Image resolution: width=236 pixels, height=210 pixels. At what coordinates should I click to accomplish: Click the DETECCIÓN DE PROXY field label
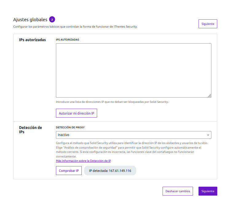pos(70,127)
